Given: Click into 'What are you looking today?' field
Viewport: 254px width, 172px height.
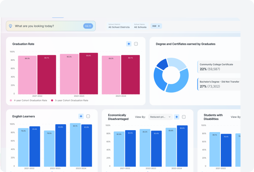Looking at the screenshot, I should pyautogui.click(x=47, y=26).
